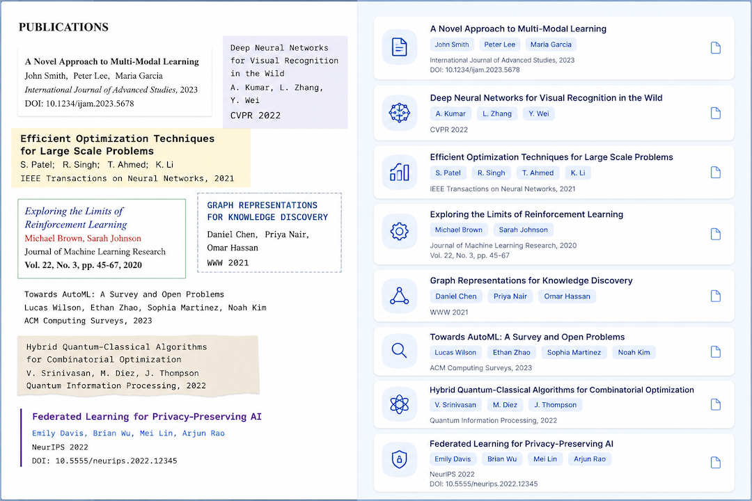Open card title Deep Neural Networks for Visual Recognition

tap(546, 98)
